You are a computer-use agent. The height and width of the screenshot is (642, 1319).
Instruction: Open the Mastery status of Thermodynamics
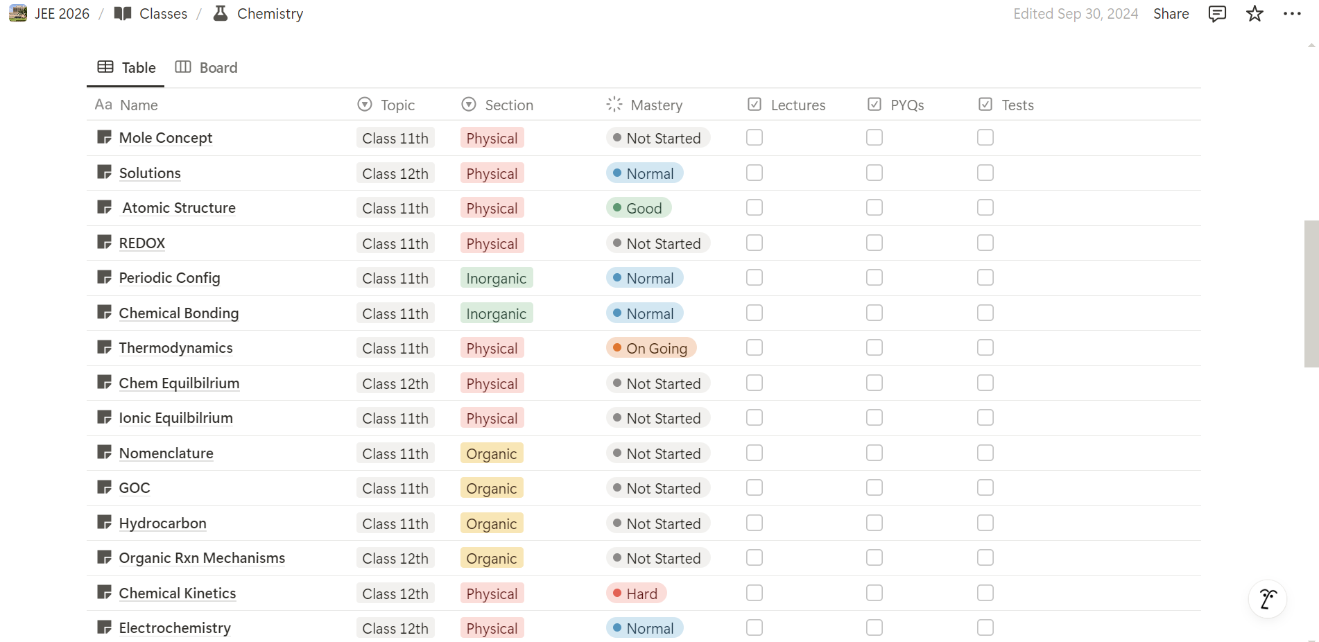651,348
